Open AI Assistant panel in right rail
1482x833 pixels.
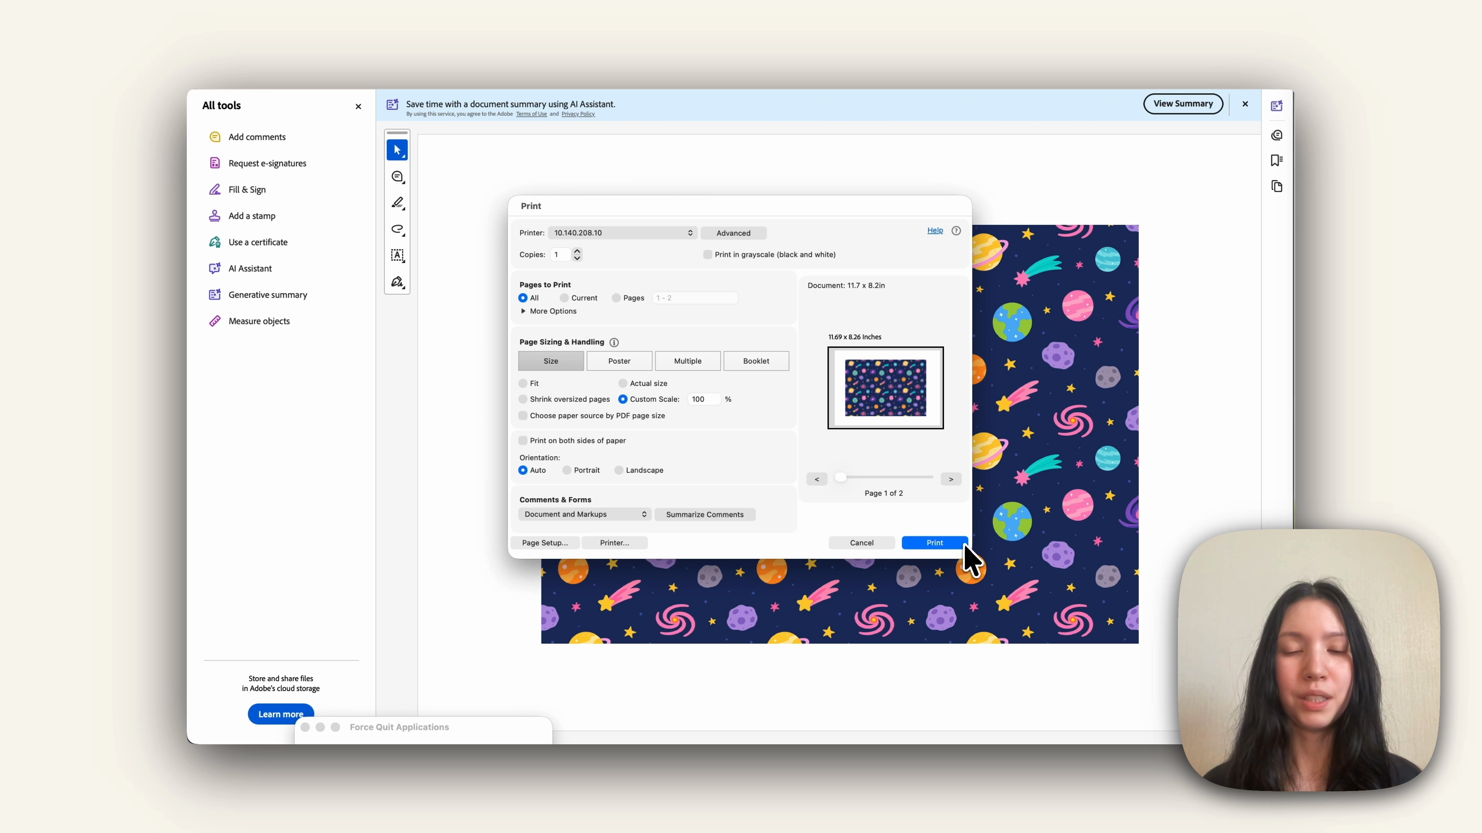[1277, 106]
